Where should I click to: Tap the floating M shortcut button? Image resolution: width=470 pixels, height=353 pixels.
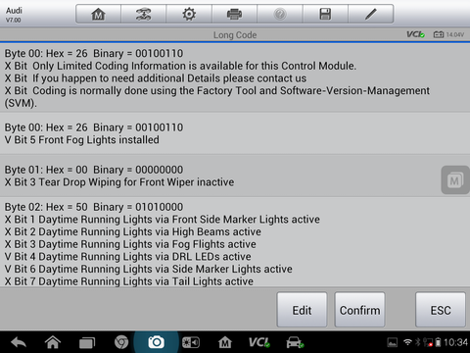[455, 180]
